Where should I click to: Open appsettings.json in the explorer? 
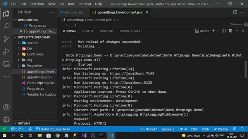coord(35,77)
